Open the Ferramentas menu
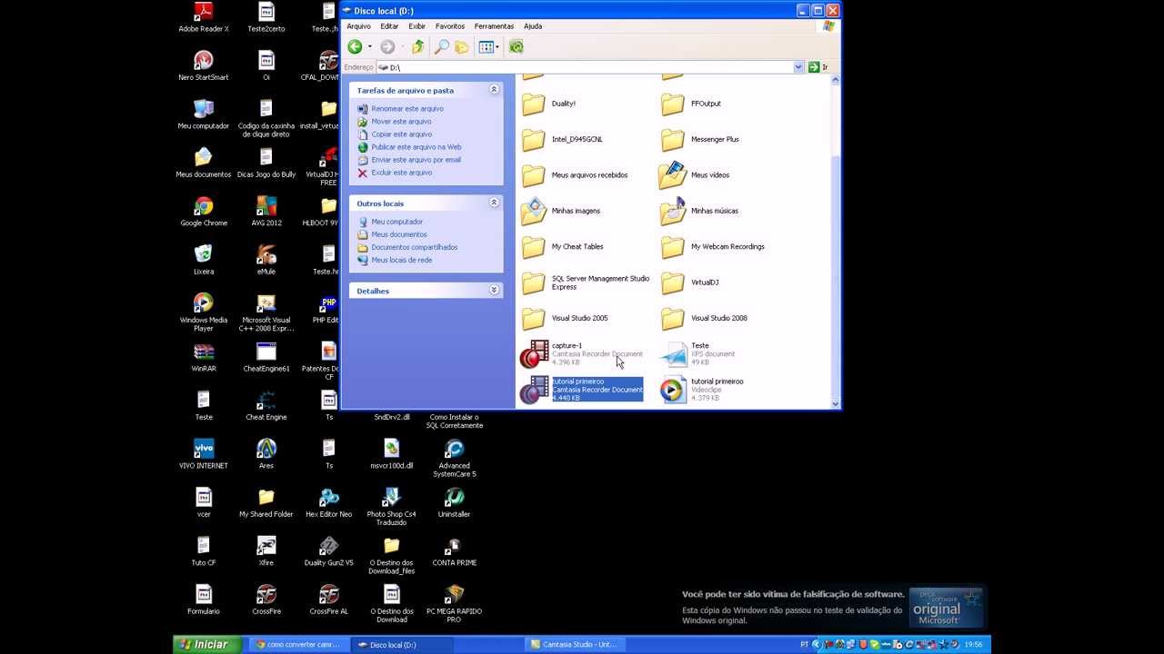 coord(494,26)
